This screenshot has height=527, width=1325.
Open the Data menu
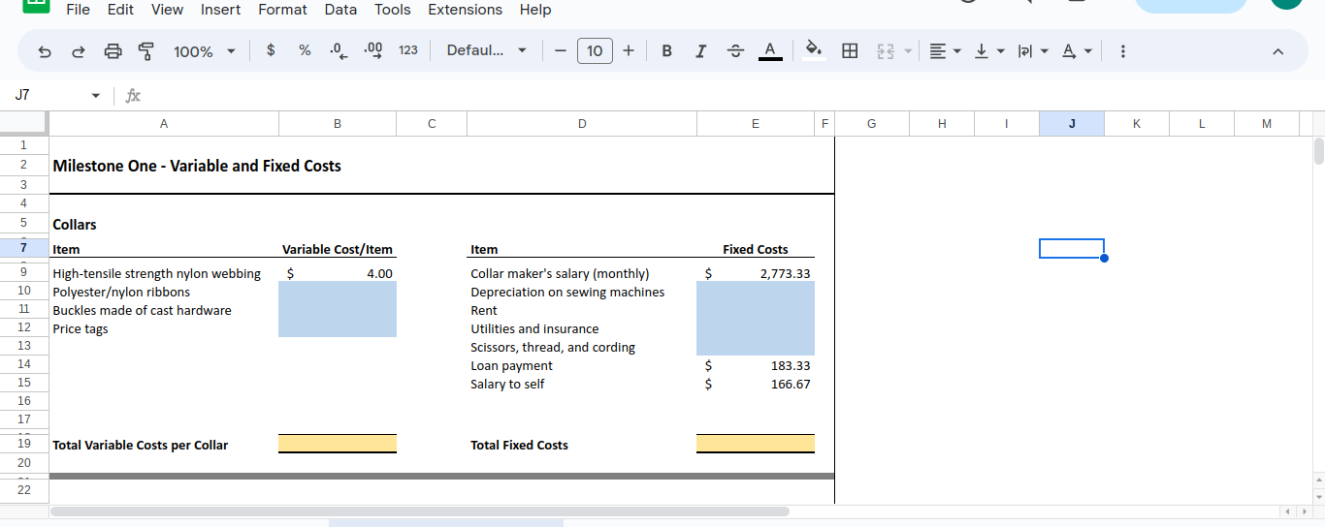click(340, 10)
